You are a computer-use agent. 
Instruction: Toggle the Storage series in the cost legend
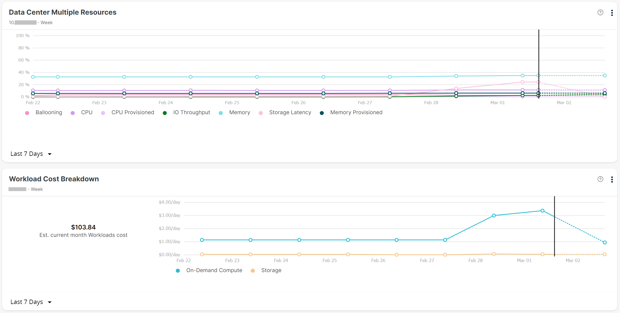point(266,271)
